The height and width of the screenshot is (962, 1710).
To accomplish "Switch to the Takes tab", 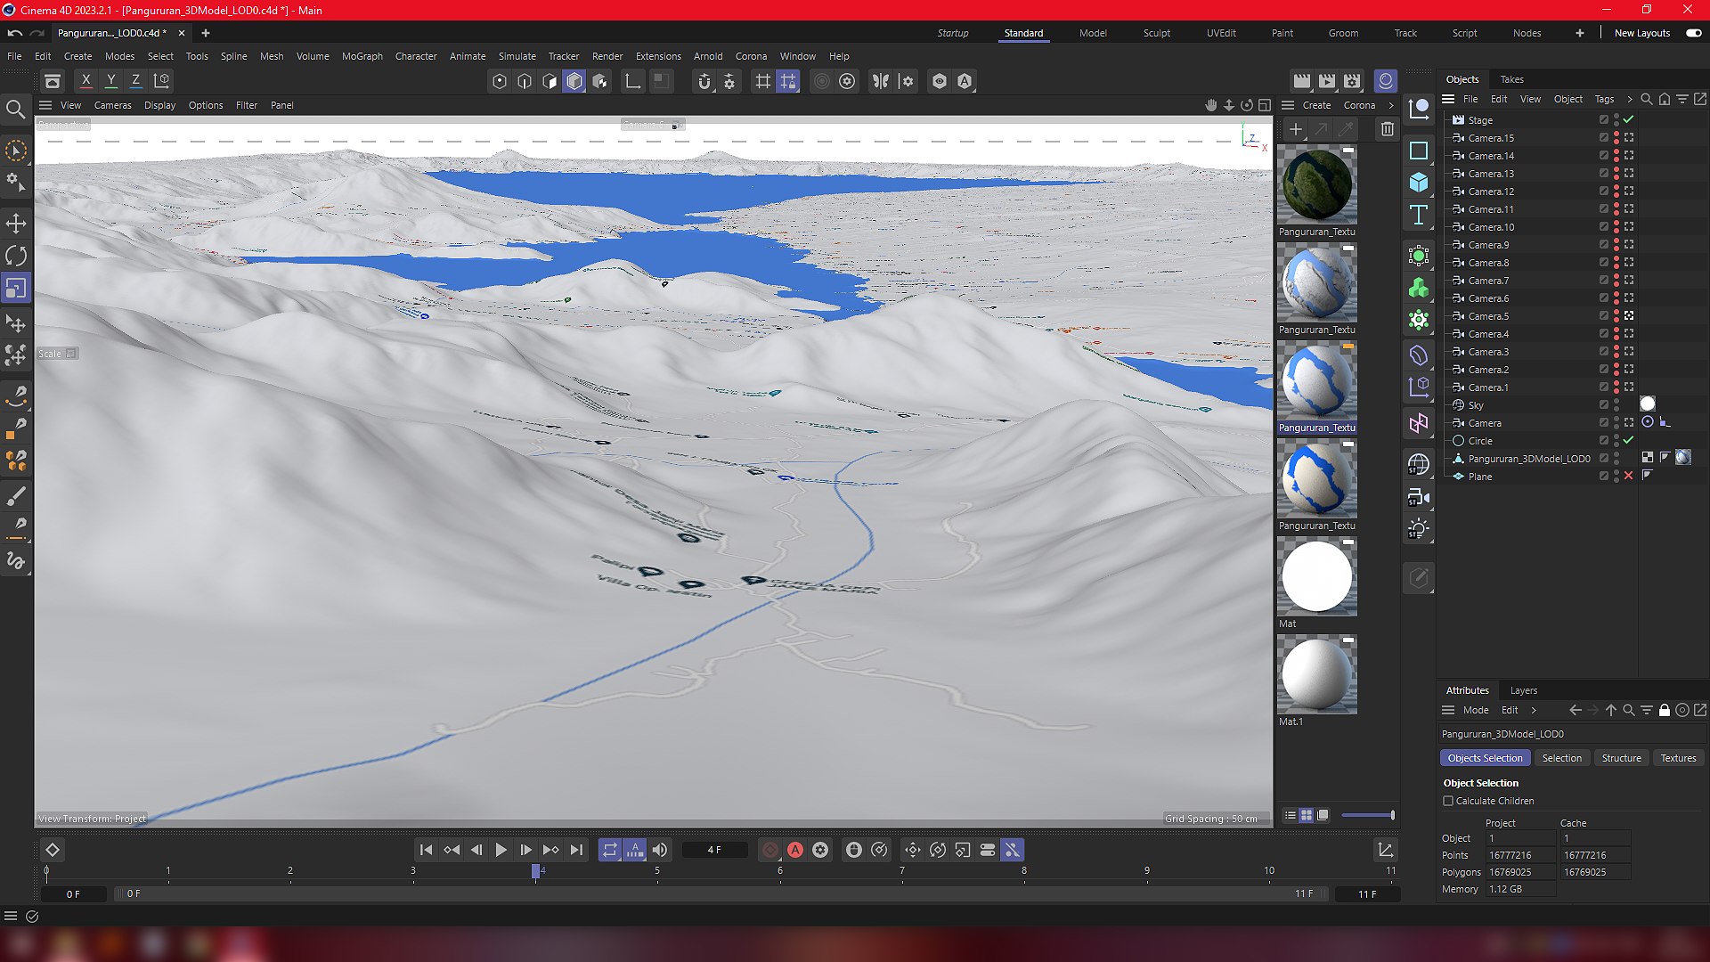I will click(1512, 79).
